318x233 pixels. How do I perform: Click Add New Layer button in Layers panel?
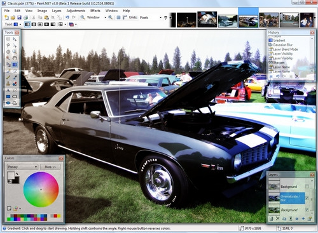pyautogui.click(x=271, y=218)
